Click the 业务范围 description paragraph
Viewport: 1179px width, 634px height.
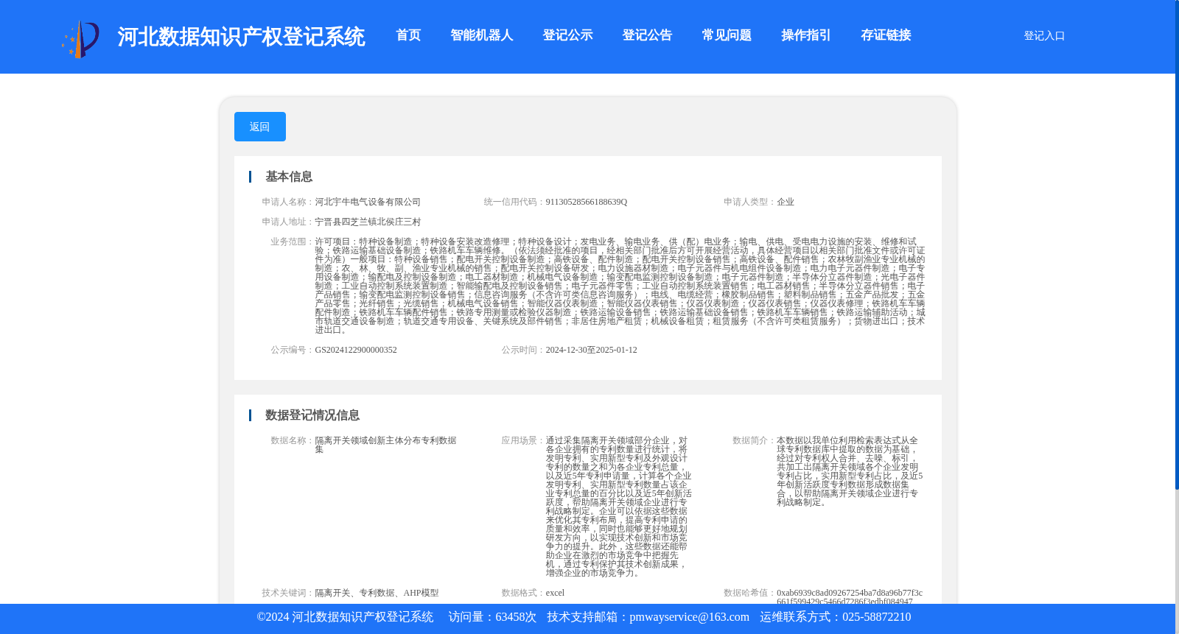click(620, 286)
